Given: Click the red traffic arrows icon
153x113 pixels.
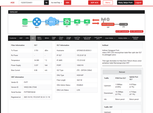Looking at the screenshot, I should tap(96, 22).
